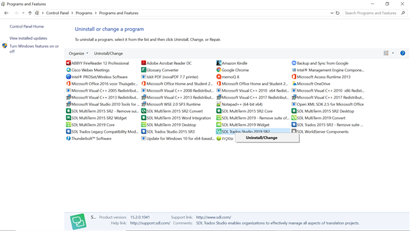The width and height of the screenshot is (410, 231).
Task: Select Microsoft Office 2016 voor Thuisgebruik icon
Action: pyautogui.click(x=69, y=83)
